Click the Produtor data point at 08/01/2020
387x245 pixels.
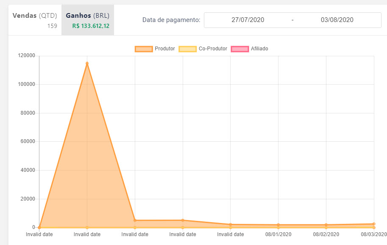(x=278, y=225)
